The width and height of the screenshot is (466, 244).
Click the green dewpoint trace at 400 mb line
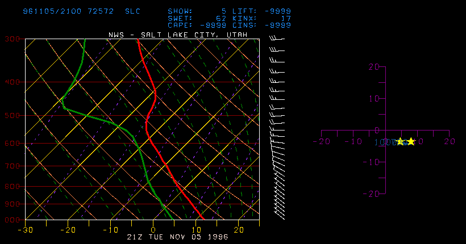click(x=74, y=82)
